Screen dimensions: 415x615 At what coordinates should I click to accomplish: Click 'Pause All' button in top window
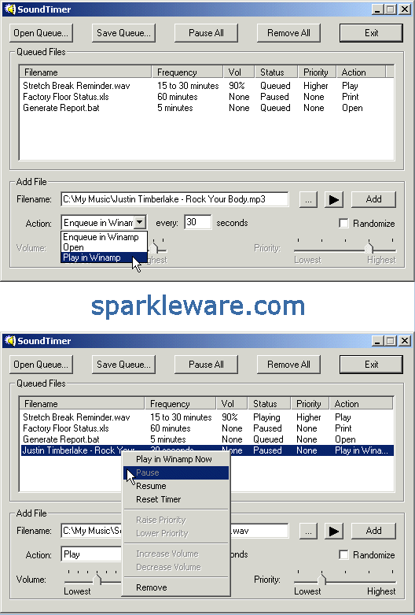click(x=207, y=33)
